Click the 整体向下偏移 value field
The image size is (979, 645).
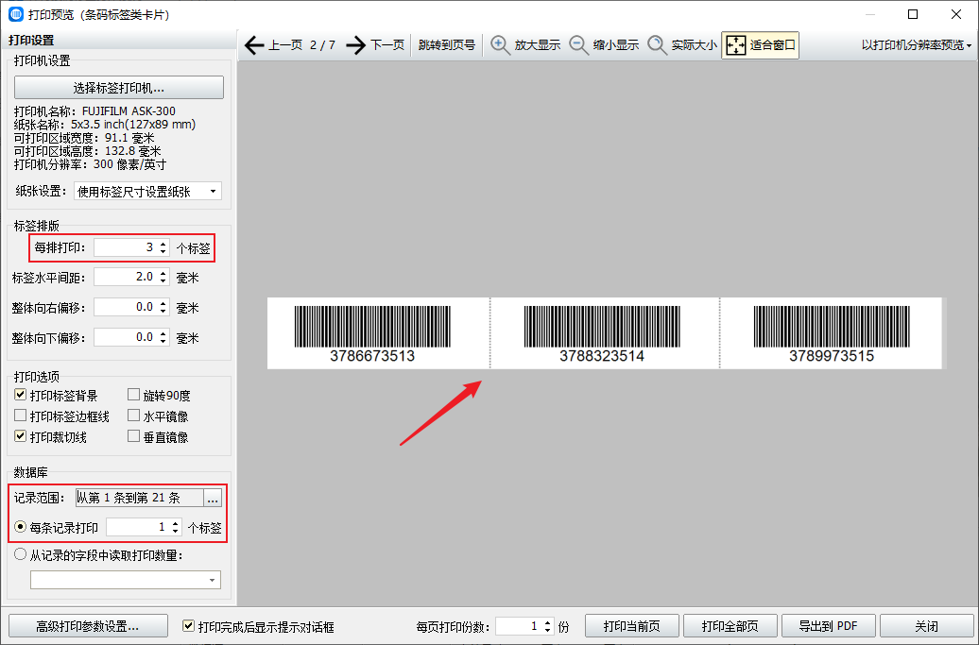coord(126,337)
